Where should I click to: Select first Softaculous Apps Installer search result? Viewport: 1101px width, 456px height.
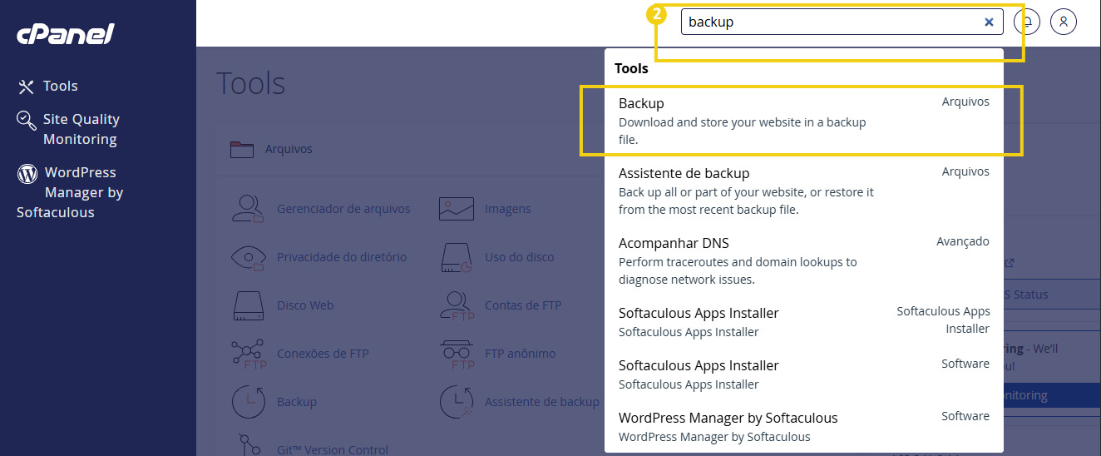pyautogui.click(x=803, y=321)
